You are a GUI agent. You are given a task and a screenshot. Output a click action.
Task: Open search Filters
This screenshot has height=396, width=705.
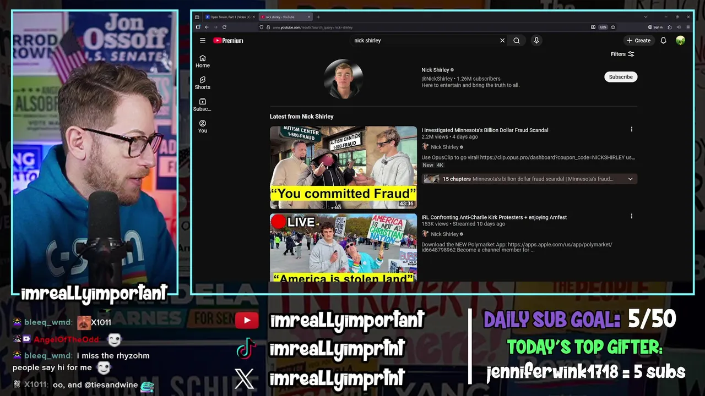622,54
